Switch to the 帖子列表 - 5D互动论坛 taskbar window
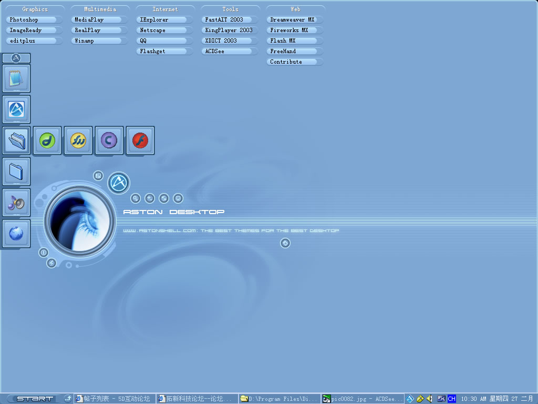The width and height of the screenshot is (538, 404). pos(115,399)
